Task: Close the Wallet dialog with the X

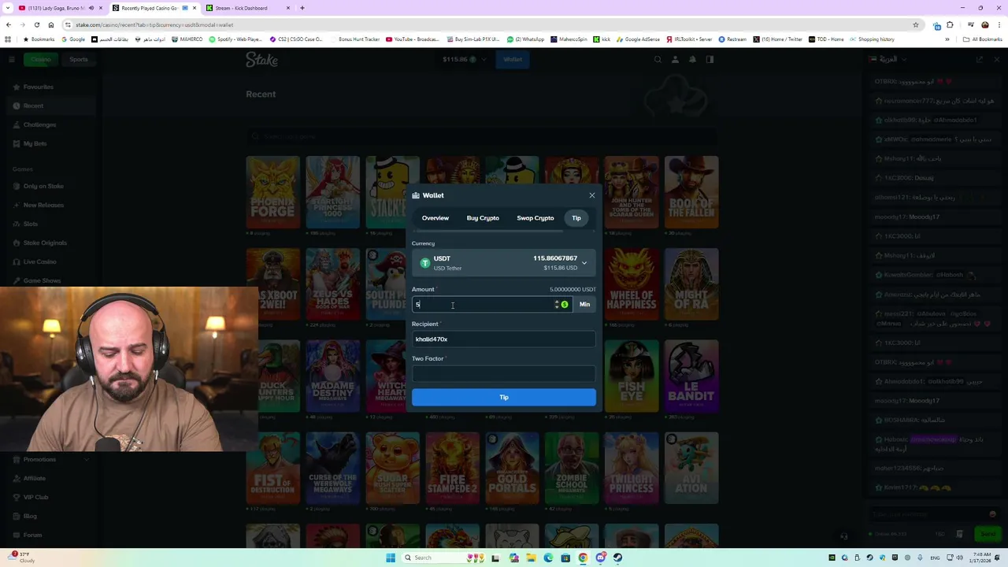Action: tap(592, 195)
